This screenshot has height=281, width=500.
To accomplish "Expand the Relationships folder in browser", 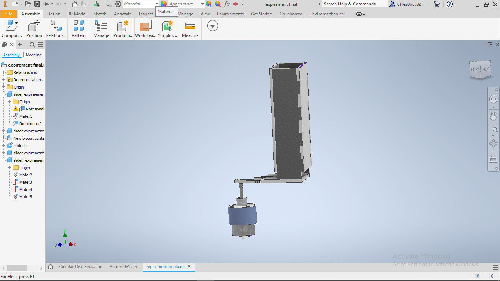I will (x=3, y=72).
